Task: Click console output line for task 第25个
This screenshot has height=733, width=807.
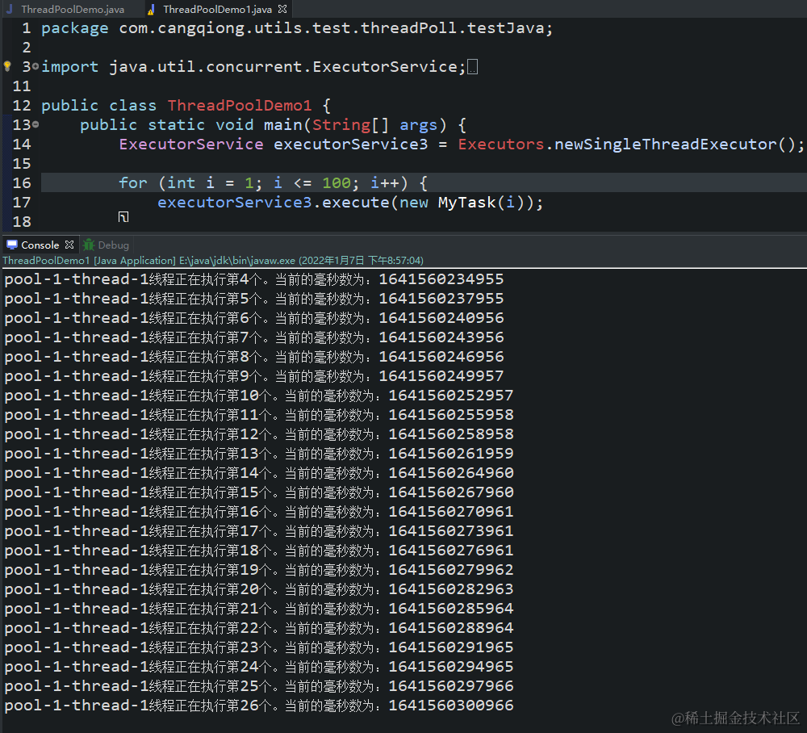Action: [x=259, y=687]
